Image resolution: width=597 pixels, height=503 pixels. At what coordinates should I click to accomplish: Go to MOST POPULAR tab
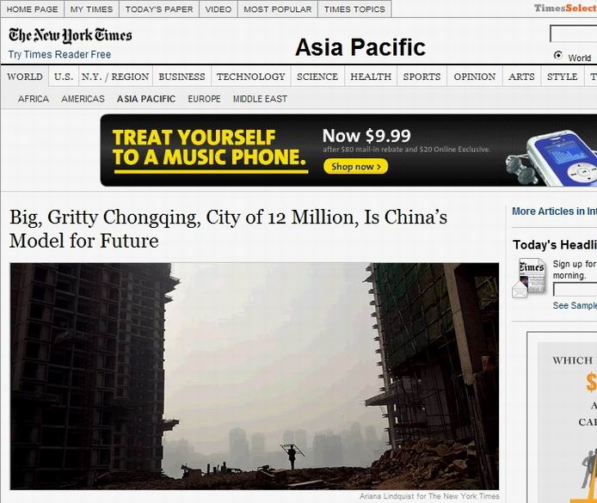(x=278, y=9)
